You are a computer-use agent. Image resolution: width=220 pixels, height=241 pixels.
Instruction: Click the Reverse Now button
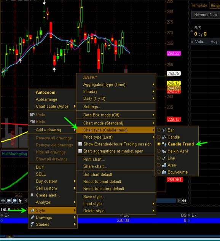[x=206, y=14]
